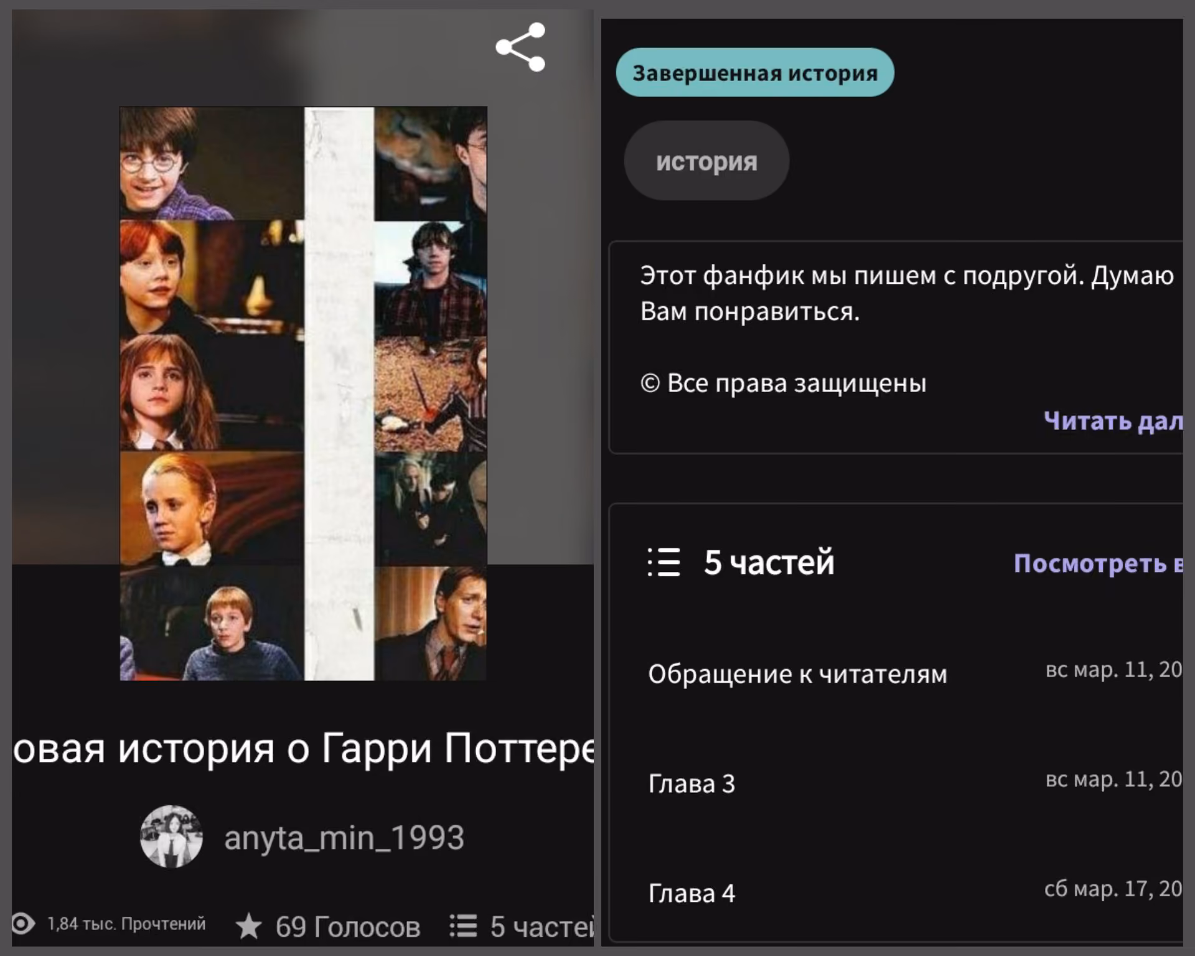The height and width of the screenshot is (956, 1195).
Task: Tap the share icon above the cover
Action: 520,47
